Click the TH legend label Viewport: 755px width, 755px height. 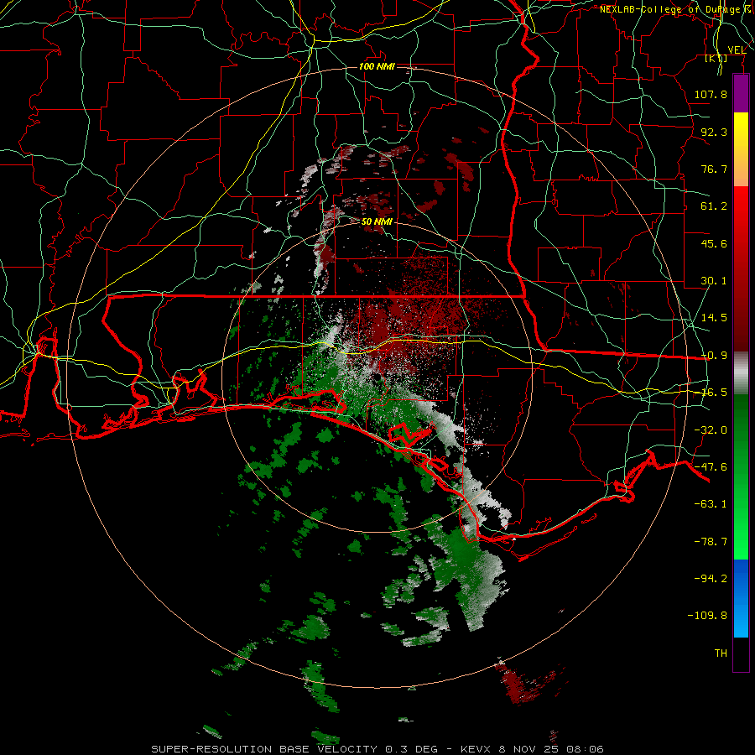pyautogui.click(x=721, y=653)
